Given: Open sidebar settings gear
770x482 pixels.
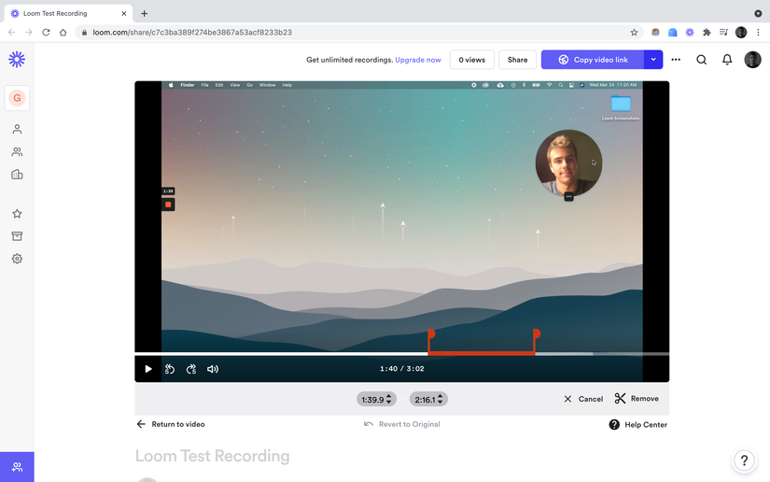Looking at the screenshot, I should coord(17,259).
